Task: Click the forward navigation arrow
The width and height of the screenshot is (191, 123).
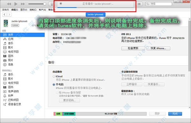Action: pyautogui.click(x=9, y=15)
